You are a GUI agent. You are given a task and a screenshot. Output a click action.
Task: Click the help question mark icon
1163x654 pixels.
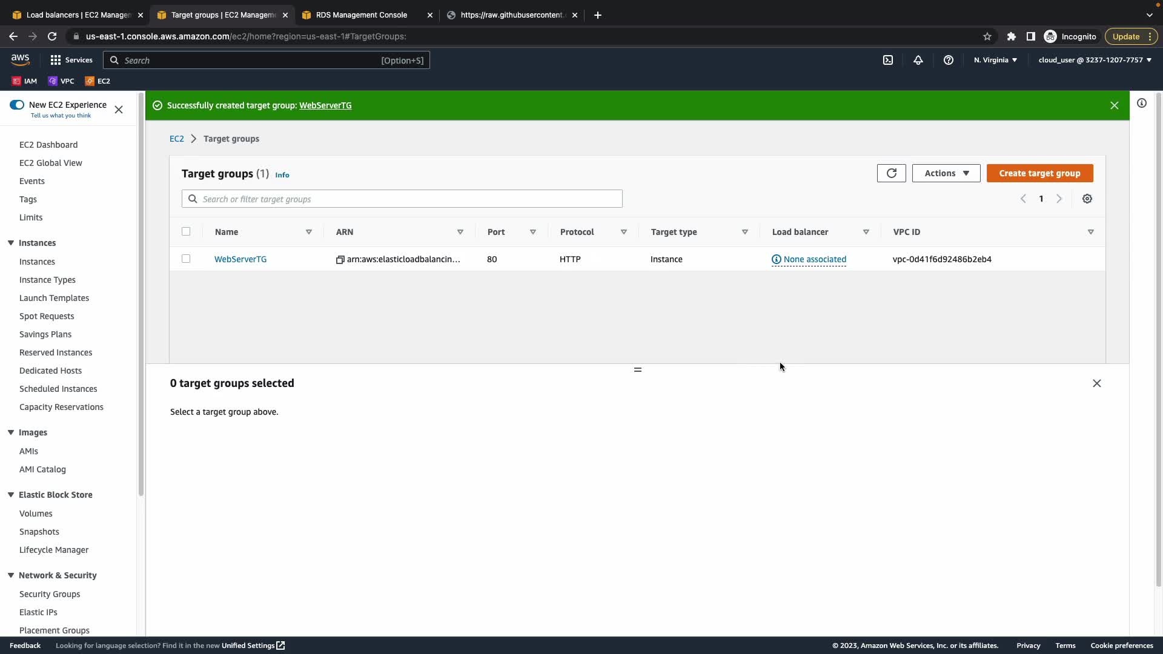[x=949, y=60]
